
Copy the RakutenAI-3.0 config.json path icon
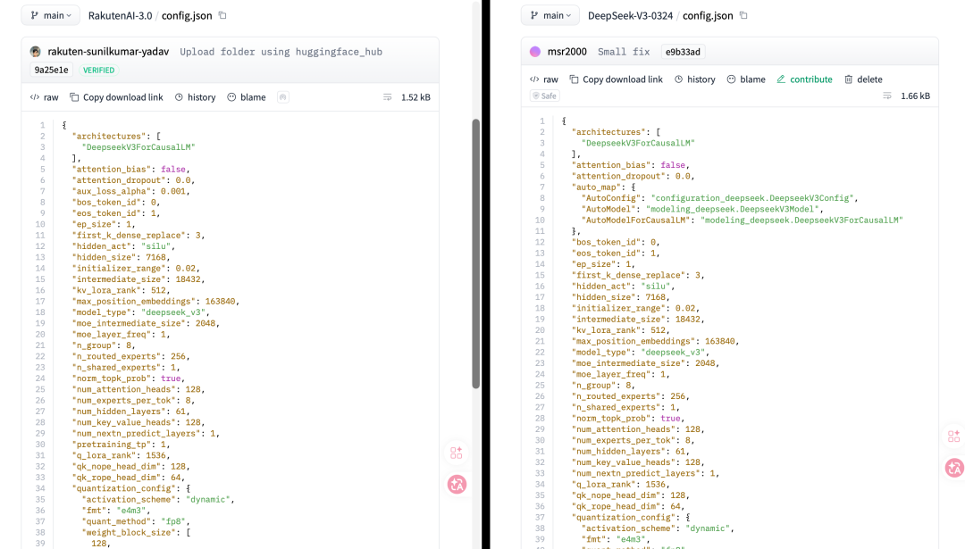(222, 15)
